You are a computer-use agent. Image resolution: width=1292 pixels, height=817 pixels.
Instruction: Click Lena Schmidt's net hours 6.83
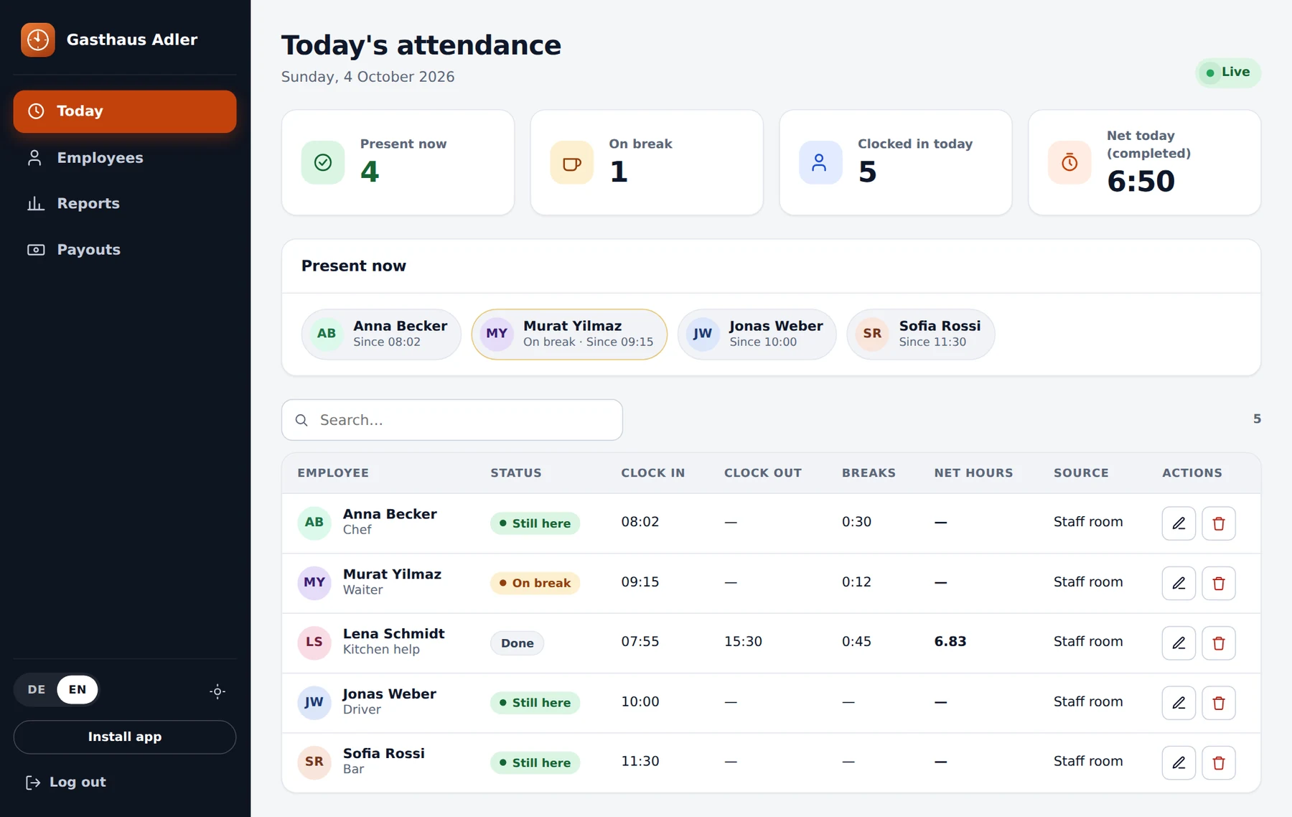950,642
